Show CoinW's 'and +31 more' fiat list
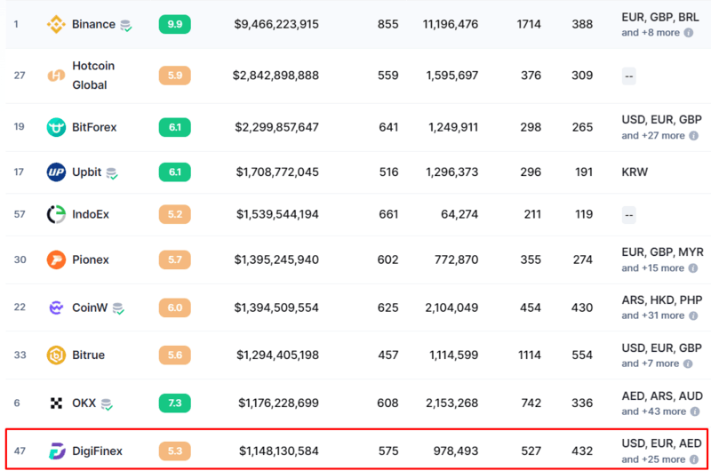 coord(653,315)
